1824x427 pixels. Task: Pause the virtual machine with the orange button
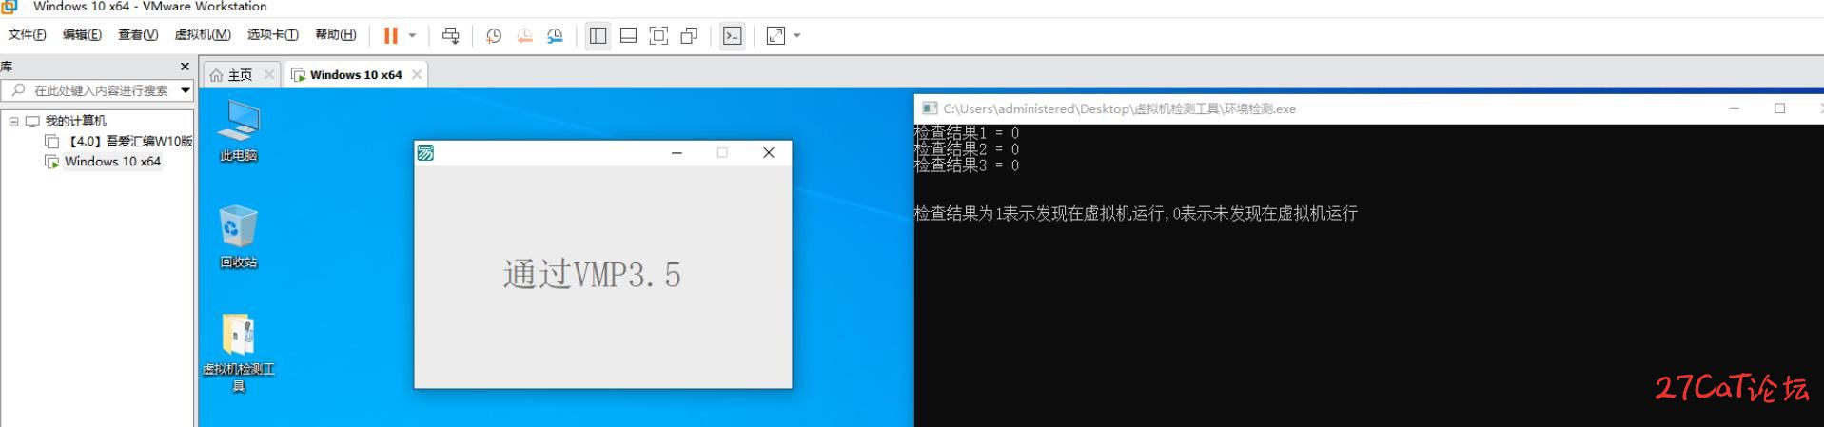(x=391, y=35)
